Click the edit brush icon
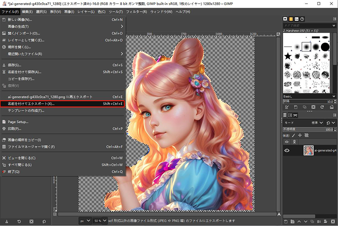Screen dimensions: 338x226 (287, 107)
